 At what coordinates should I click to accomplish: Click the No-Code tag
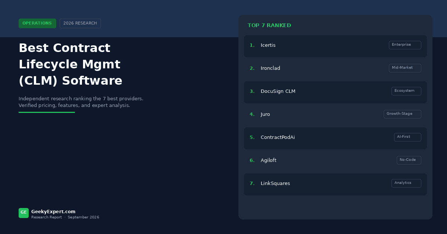(x=409, y=160)
